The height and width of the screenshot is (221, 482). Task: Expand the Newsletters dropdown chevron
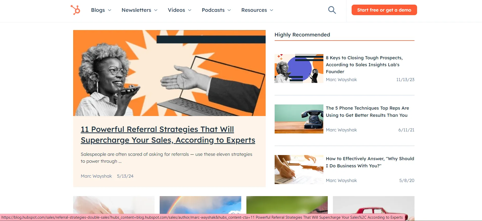156,10
